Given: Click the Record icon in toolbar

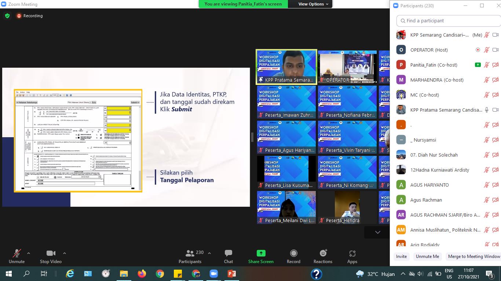Looking at the screenshot, I should pos(293,256).
